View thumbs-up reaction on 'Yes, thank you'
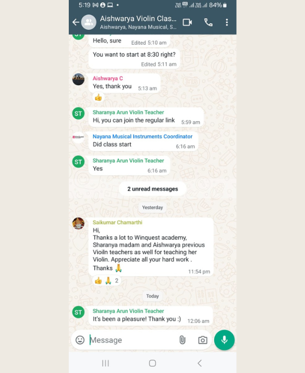Image resolution: width=305 pixels, height=373 pixels. click(98, 97)
